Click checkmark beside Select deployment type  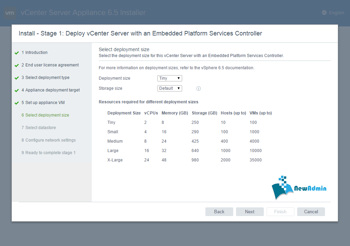coord(17,78)
